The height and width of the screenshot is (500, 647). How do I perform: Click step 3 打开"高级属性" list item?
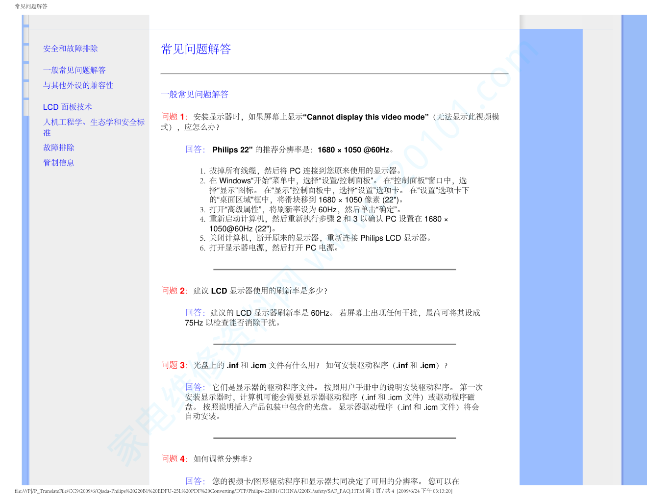point(302,209)
